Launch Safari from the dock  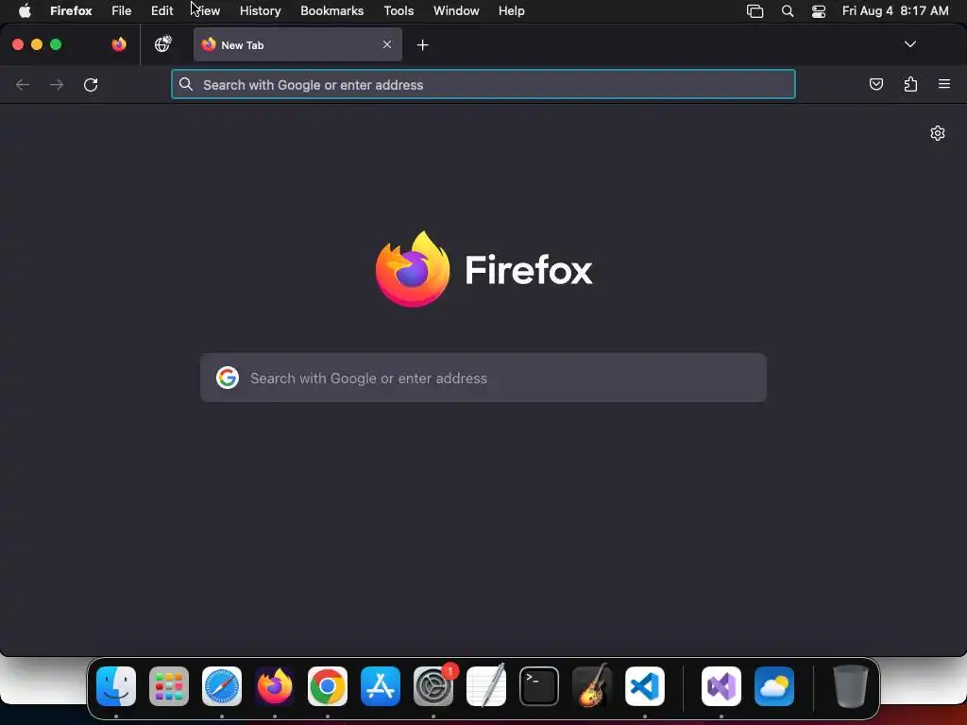[222, 686]
